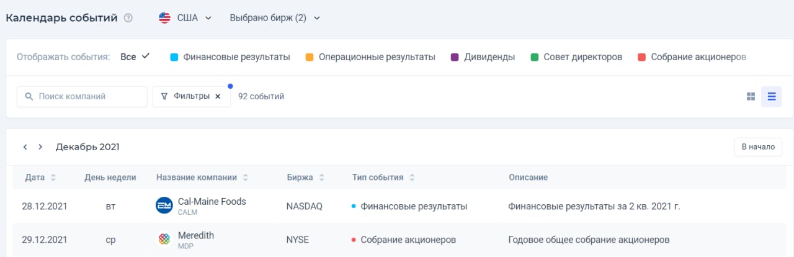The image size is (794, 257).
Task: Toggle Операционные результаты event filter
Action: 370,57
